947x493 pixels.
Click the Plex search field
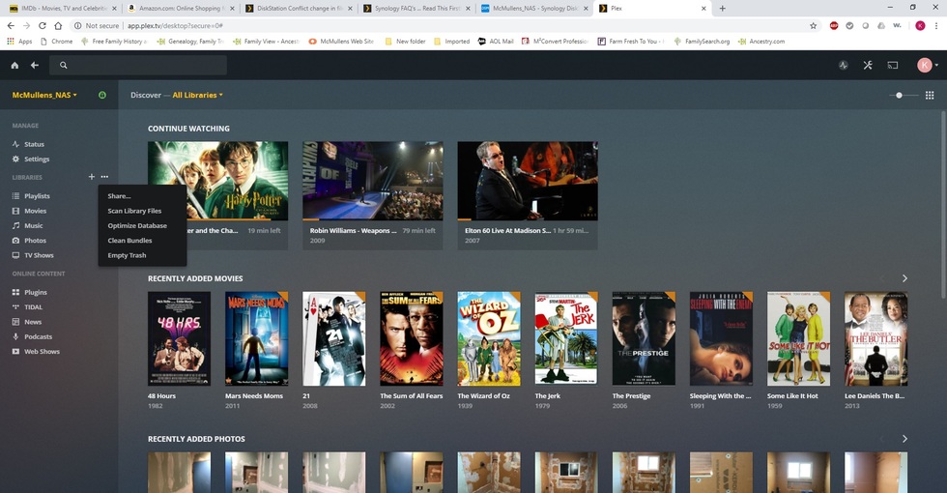click(138, 66)
